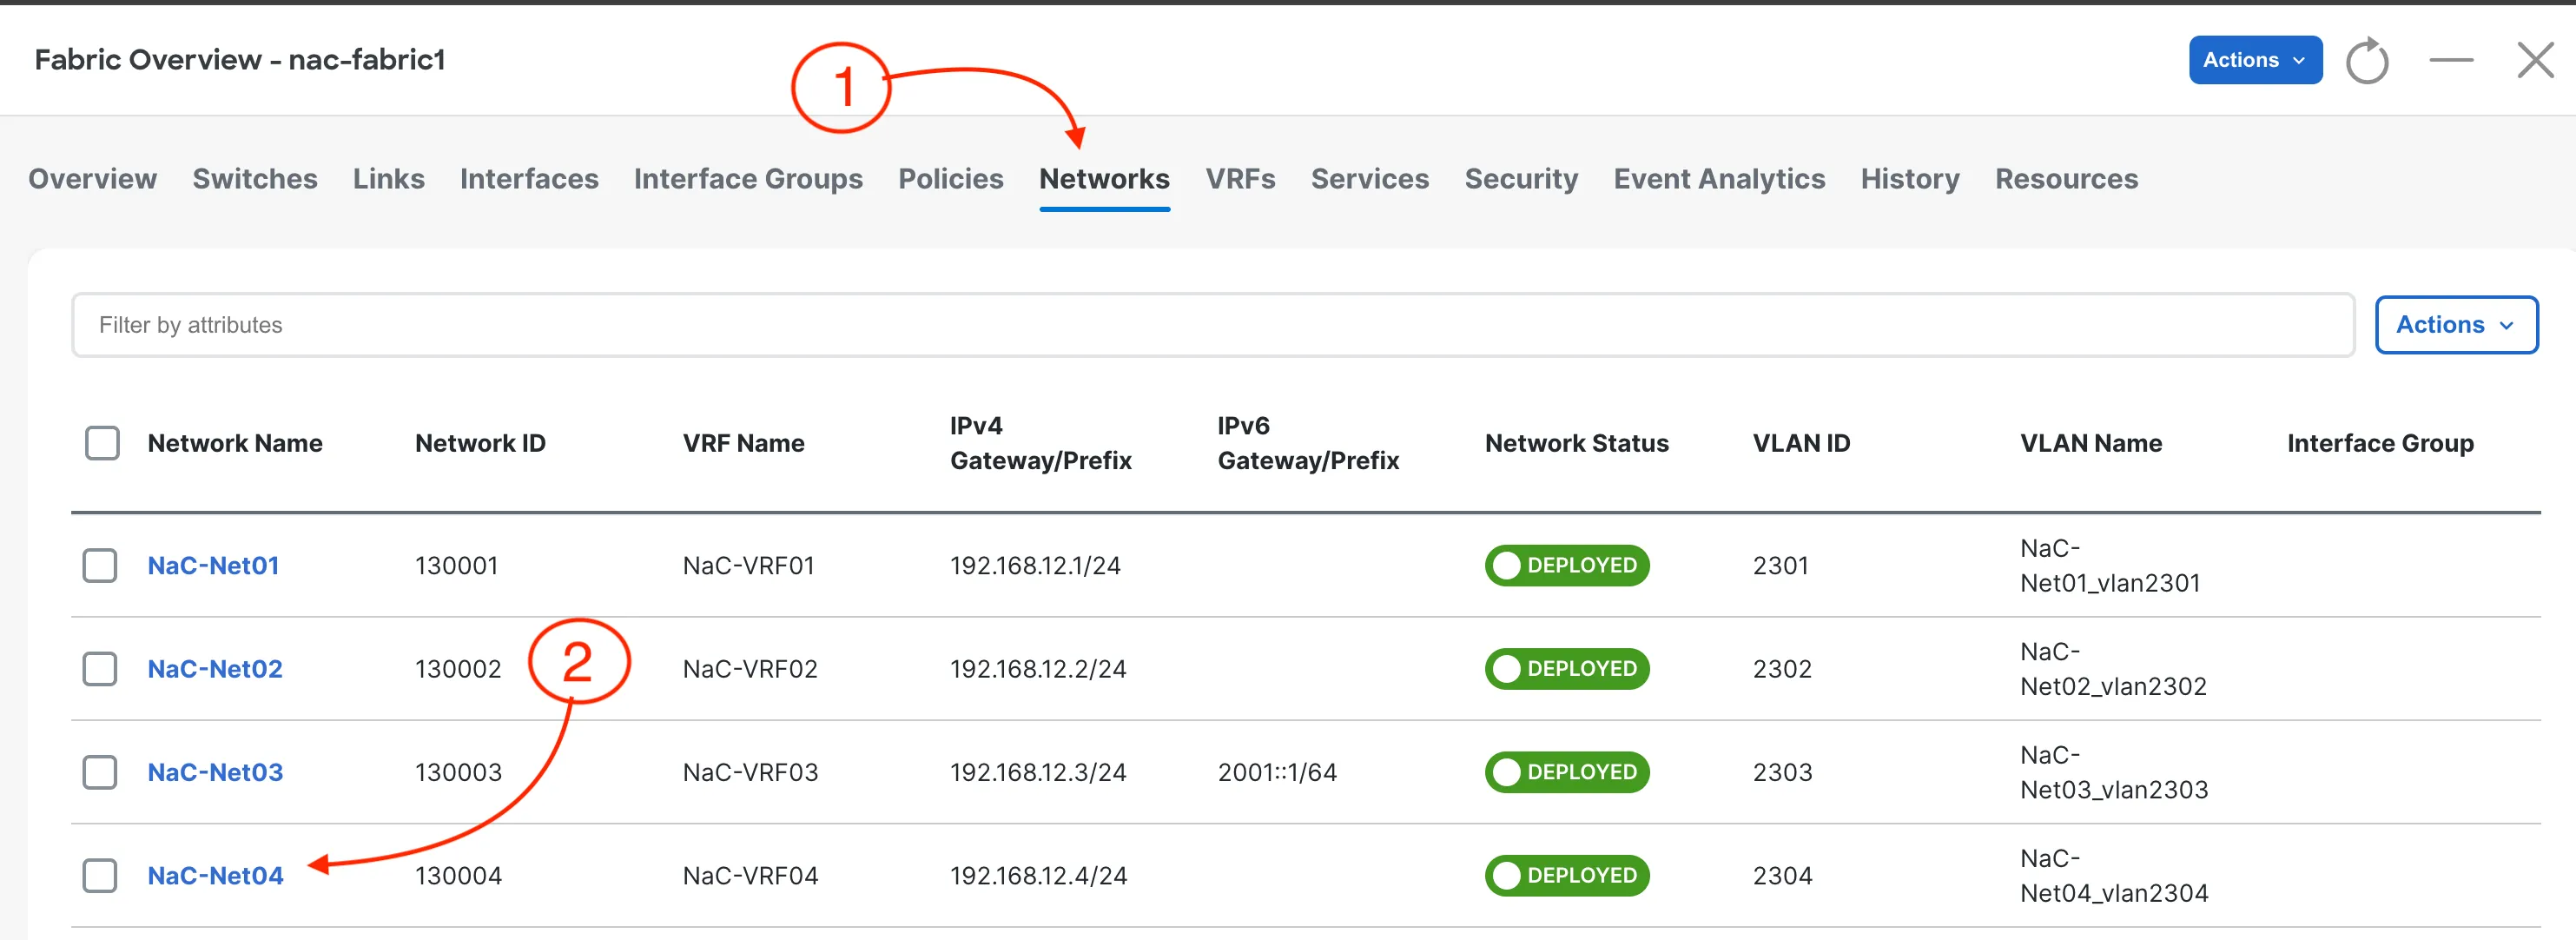Open NaC-Net02 network details
2576x940 pixels.
point(214,668)
